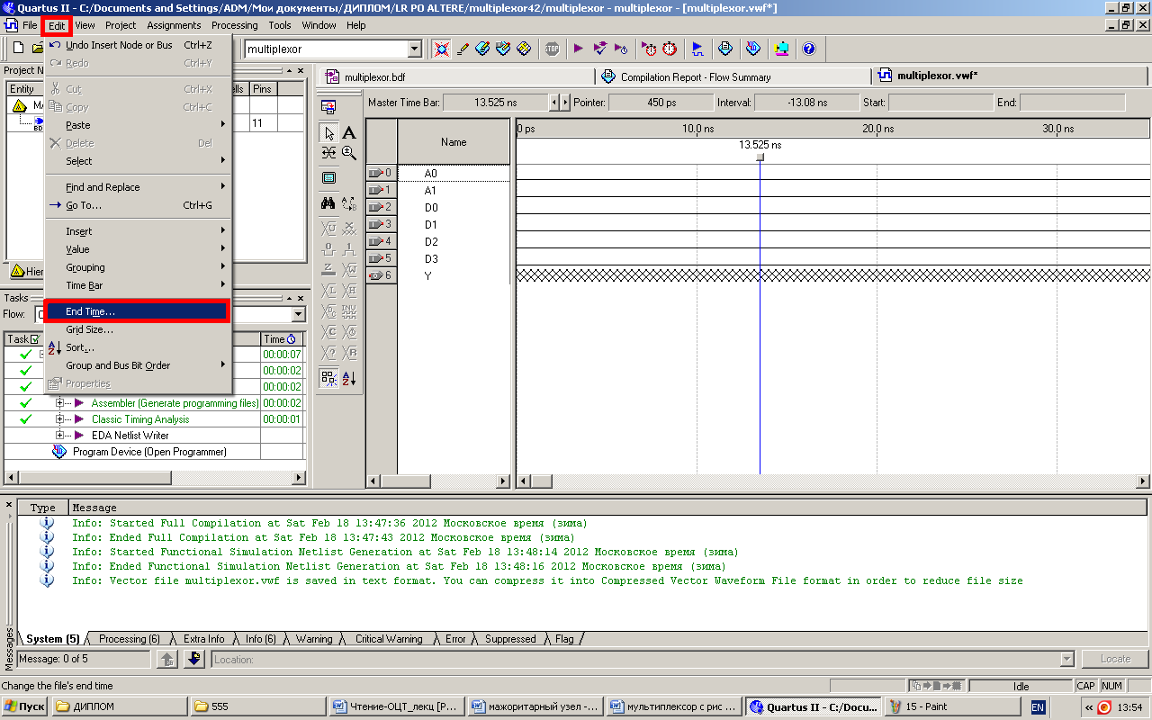Choose End Time in Edit menu
The image size is (1152, 720).
coord(137,311)
